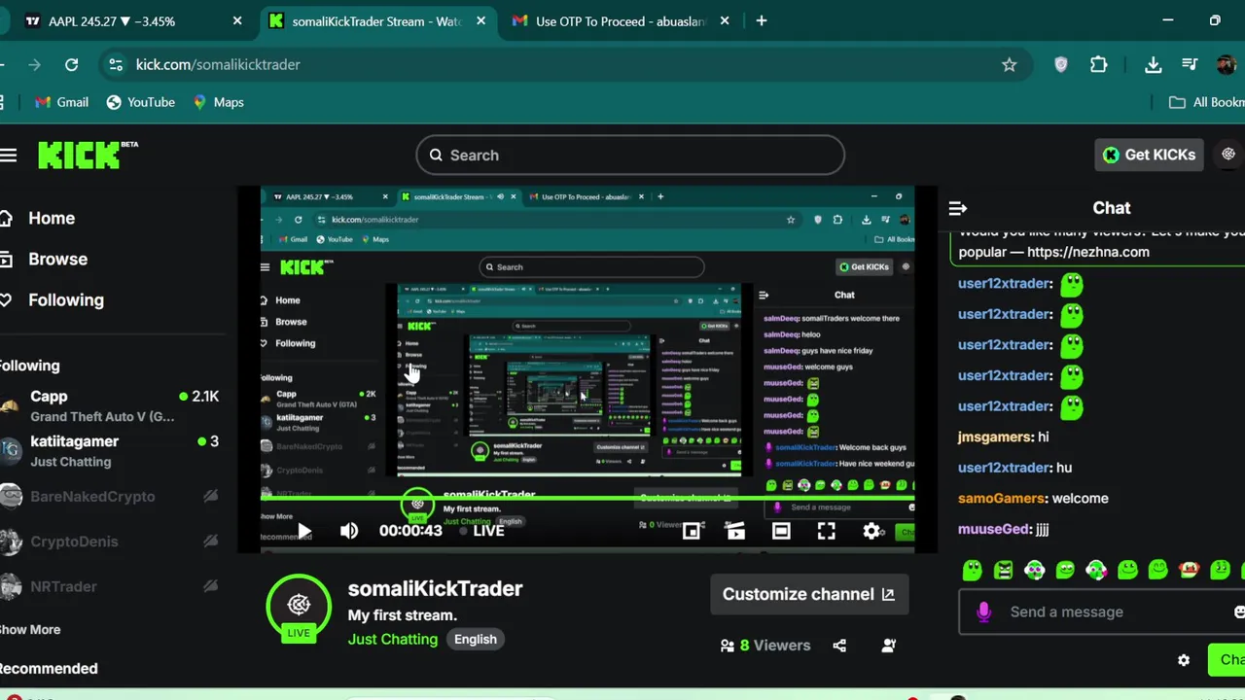The height and width of the screenshot is (700, 1245).
Task: Click the English language tag
Action: click(475, 639)
